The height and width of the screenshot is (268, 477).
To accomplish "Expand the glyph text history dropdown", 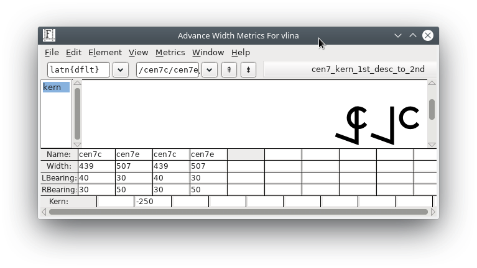I will click(210, 70).
